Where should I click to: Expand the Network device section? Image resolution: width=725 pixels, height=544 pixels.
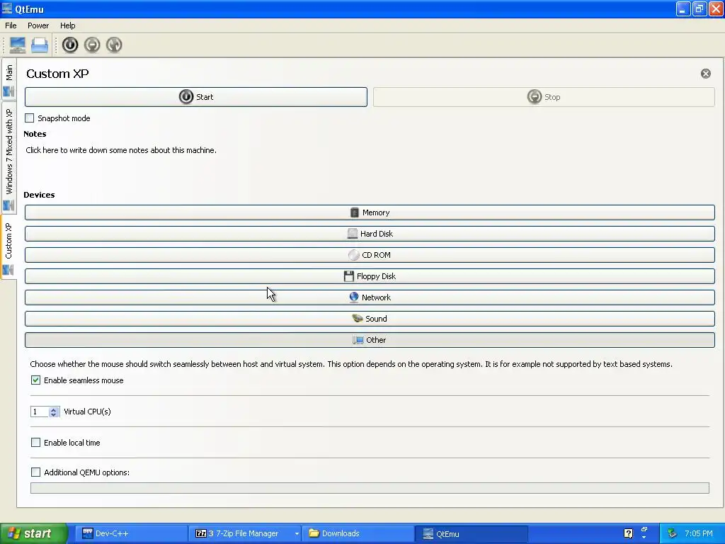[x=370, y=297]
